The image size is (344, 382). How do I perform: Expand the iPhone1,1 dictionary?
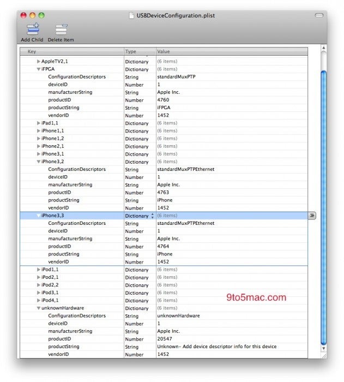[x=39, y=131]
